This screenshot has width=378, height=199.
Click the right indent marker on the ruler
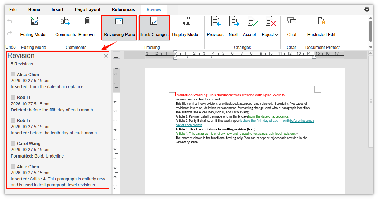click(314, 57)
